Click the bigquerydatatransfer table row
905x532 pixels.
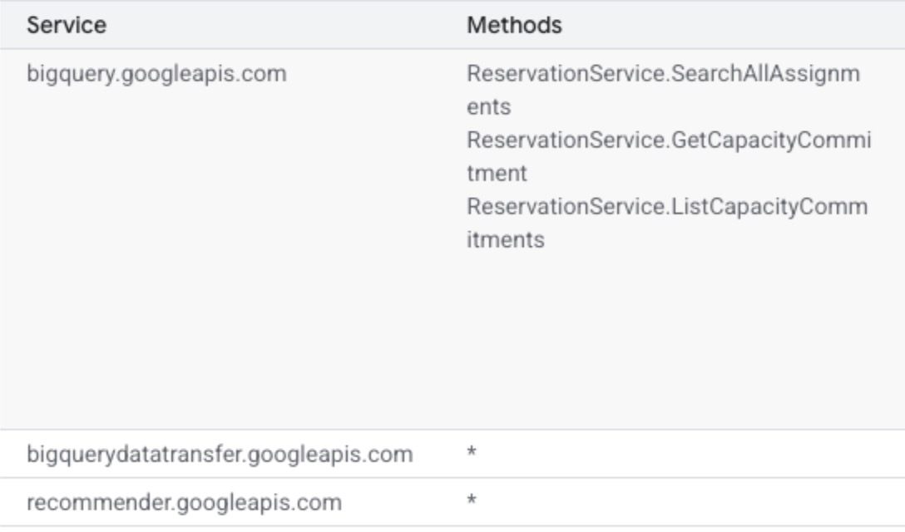452,454
